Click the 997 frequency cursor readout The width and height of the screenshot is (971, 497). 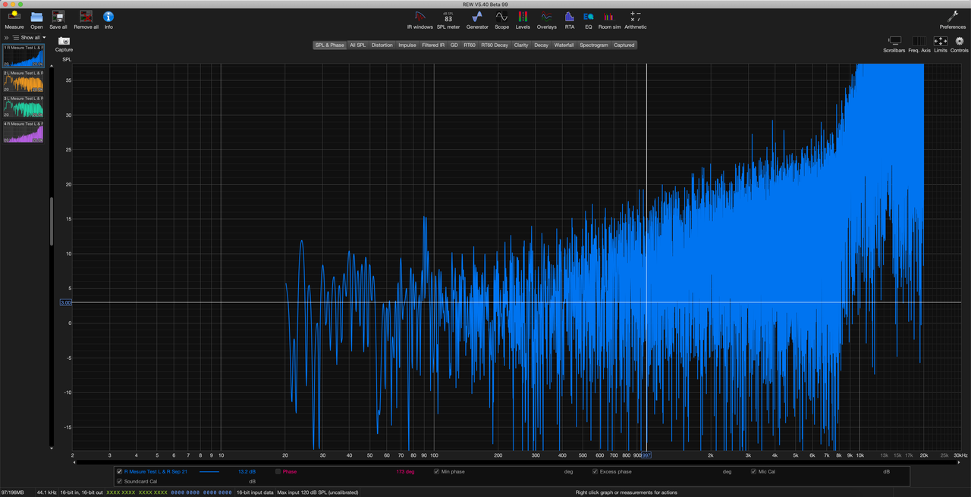647,455
